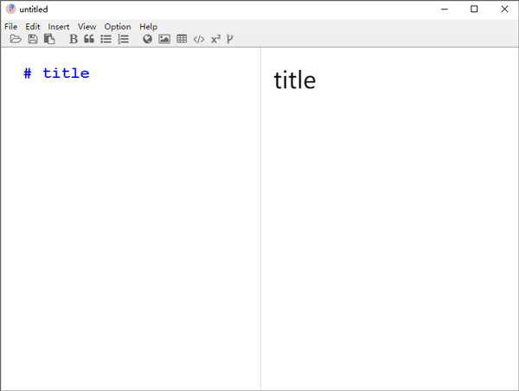
Task: Insert a bulleted list
Action: click(x=106, y=39)
